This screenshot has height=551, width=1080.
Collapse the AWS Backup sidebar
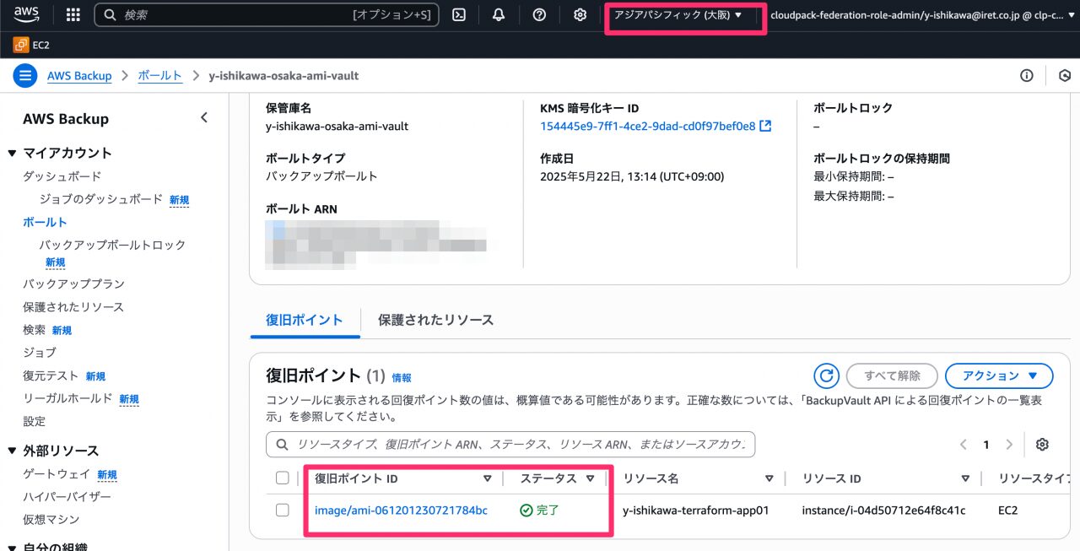[203, 118]
